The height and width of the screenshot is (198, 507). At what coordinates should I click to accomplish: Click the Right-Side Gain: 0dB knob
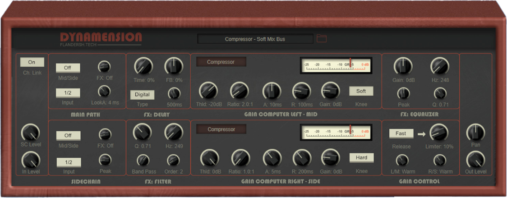(331, 157)
